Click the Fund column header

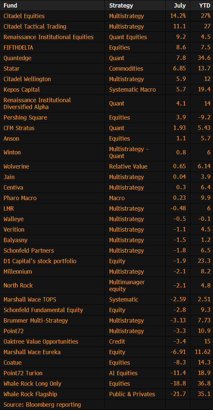point(10,6)
